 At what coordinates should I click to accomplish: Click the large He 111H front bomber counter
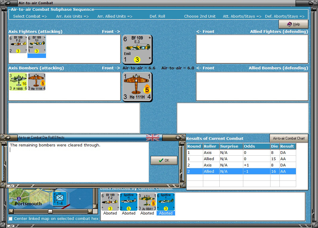(x=137, y=87)
